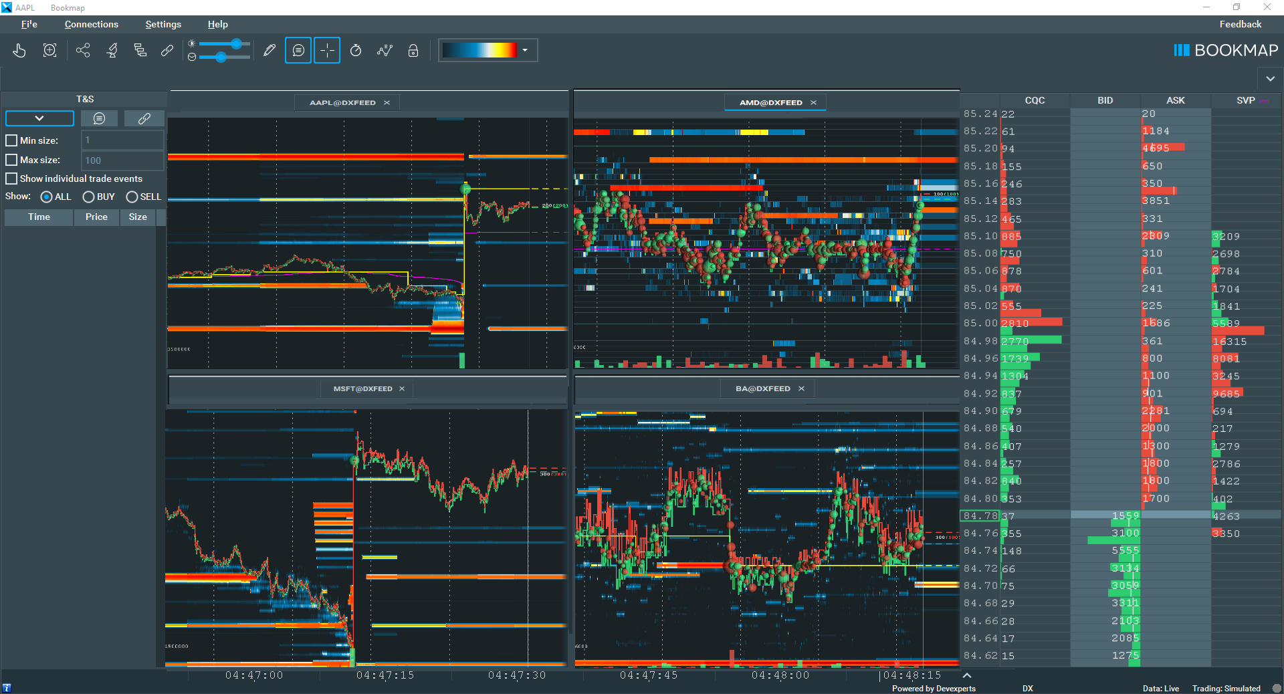Screen dimensions: 1284x694
Task: Open the heatmap color scheme dropdown
Action: point(525,50)
